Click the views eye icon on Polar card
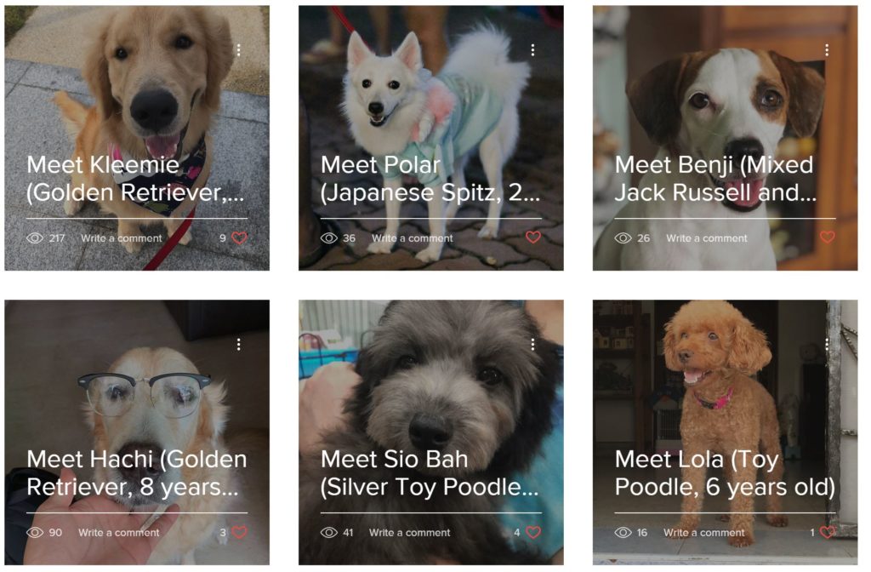Image resolution: width=871 pixels, height=572 pixels. tap(329, 238)
